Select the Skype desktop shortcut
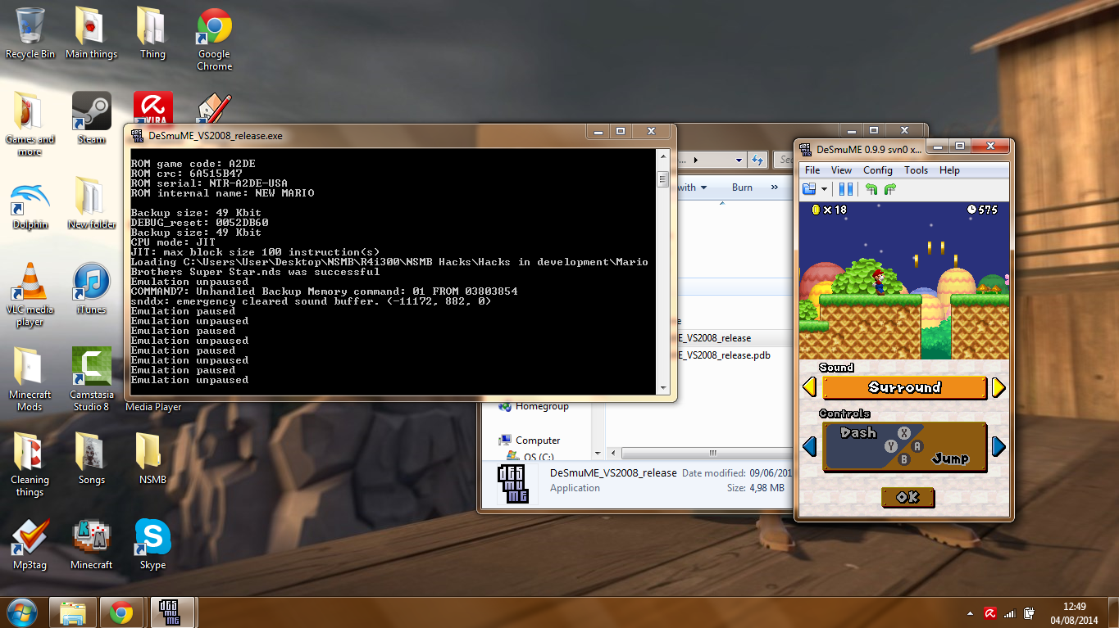 coord(152,544)
